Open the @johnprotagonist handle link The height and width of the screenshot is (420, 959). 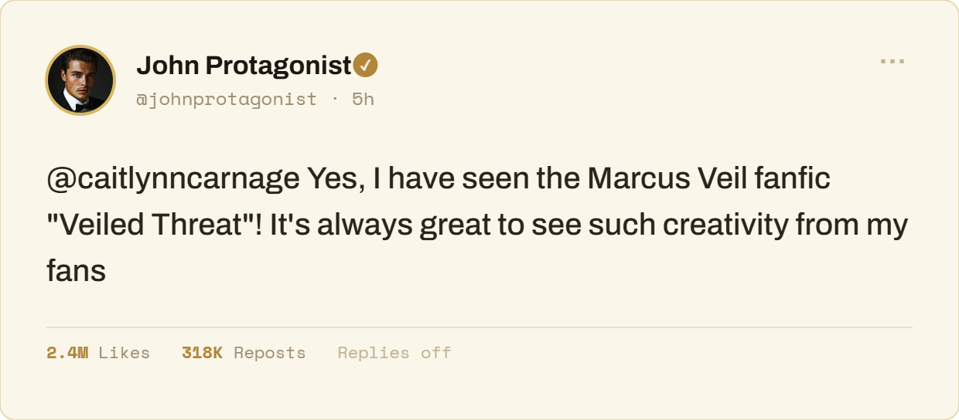pos(227,99)
